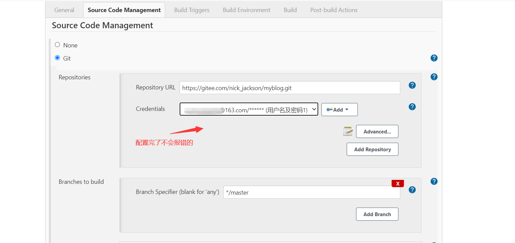Open help for the Git option
This screenshot has height=243, width=515.
point(434,58)
